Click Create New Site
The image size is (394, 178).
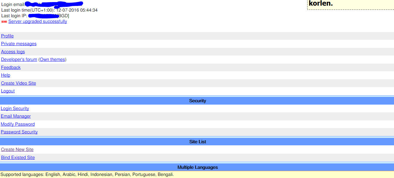click(17, 149)
